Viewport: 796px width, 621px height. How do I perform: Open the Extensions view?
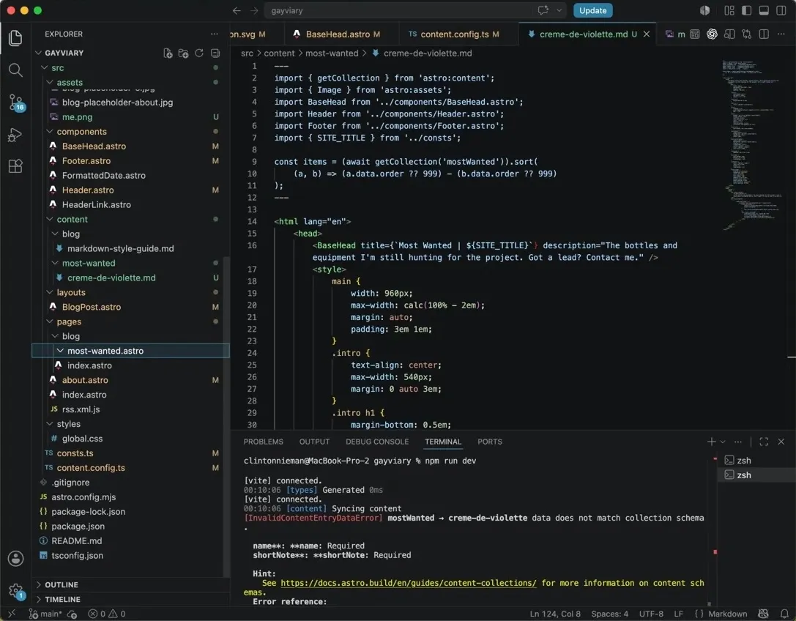pyautogui.click(x=15, y=166)
